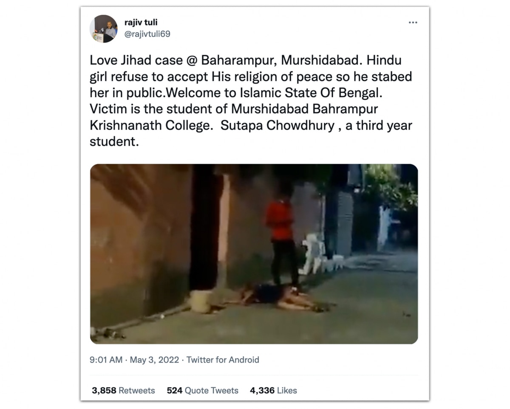Click the Quote Tweets label
This screenshot has width=510, height=409.
(211, 390)
